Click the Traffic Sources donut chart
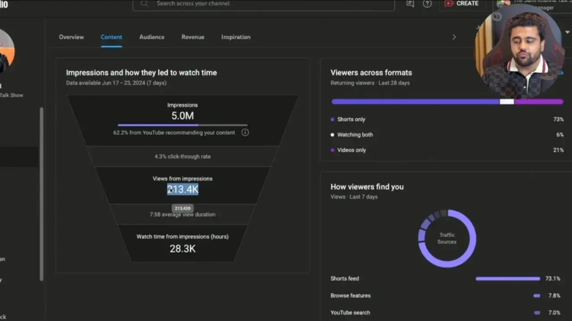The height and width of the screenshot is (321, 572). 447,239
